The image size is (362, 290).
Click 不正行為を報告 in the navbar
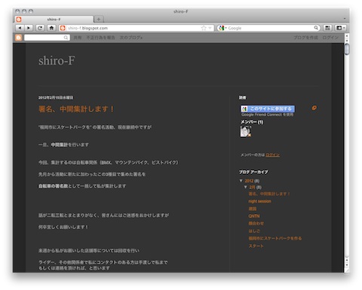[x=100, y=38]
